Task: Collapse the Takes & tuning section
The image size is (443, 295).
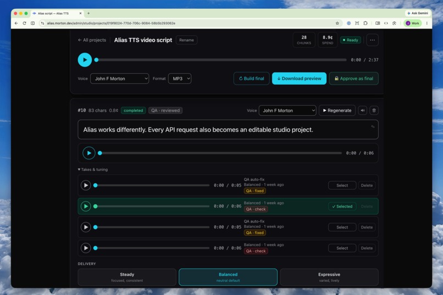Action: [93, 169]
